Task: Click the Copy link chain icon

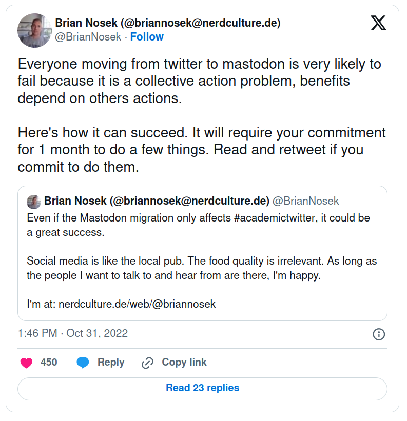Action: pyautogui.click(x=147, y=362)
